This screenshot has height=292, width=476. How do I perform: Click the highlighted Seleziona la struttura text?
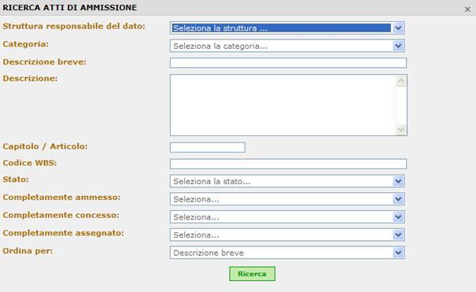[x=220, y=28]
